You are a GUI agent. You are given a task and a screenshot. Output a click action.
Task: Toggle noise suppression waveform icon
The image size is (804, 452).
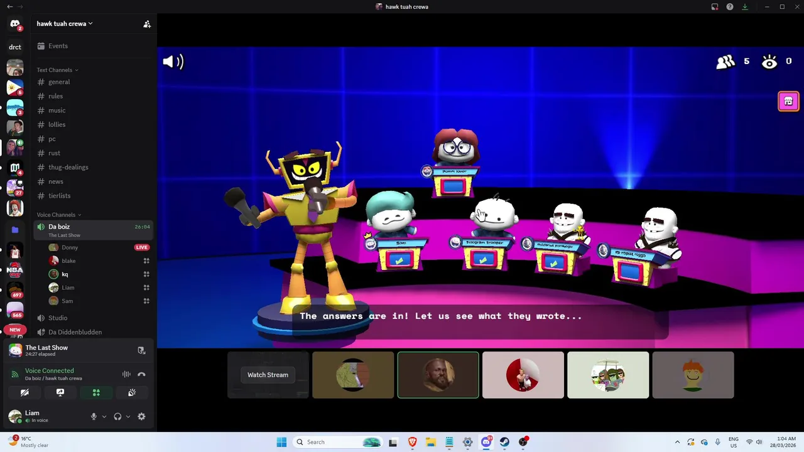click(126, 374)
